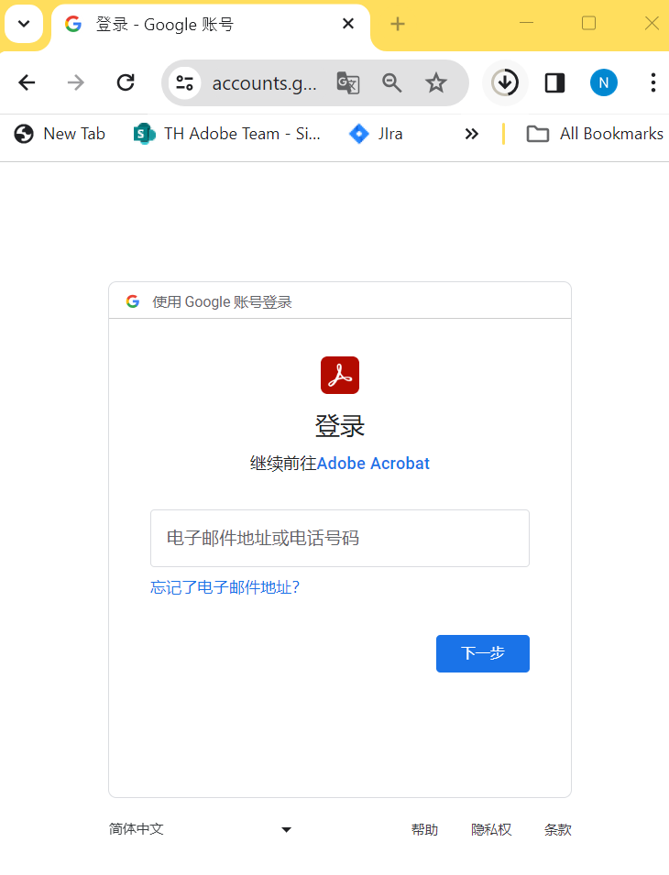Open a new browser tab
The image size is (669, 875).
pyautogui.click(x=397, y=24)
